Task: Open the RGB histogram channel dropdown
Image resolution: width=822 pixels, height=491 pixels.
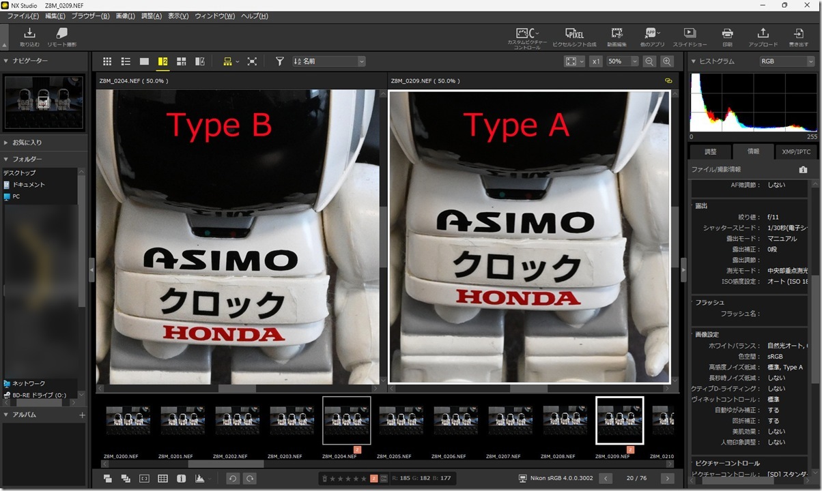Action: (x=787, y=61)
